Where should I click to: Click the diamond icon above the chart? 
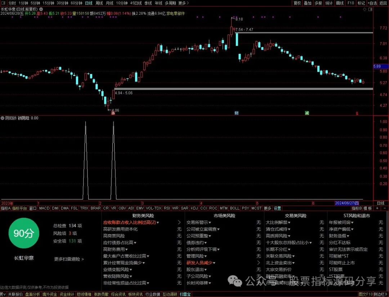pos(365,9)
